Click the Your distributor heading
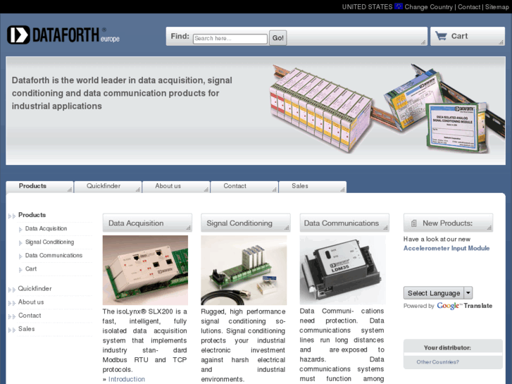Image resolution: width=512 pixels, height=384 pixels. pyautogui.click(x=447, y=348)
